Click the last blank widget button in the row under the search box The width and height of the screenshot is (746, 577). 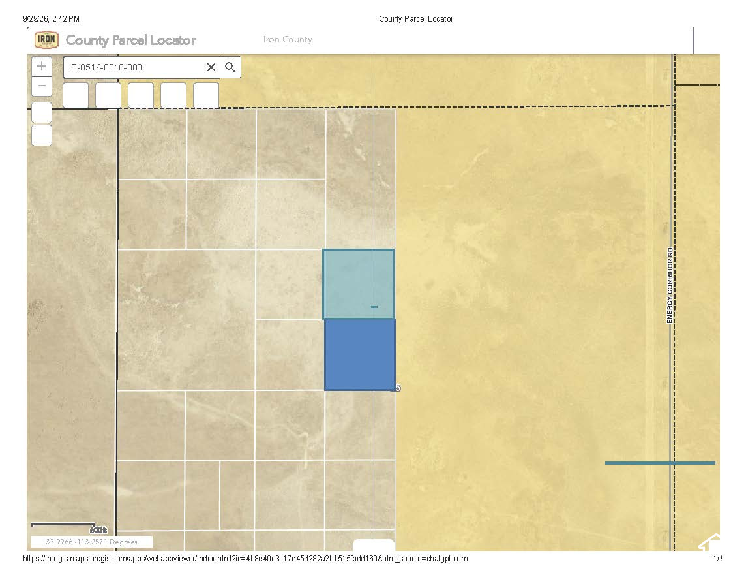coord(206,95)
